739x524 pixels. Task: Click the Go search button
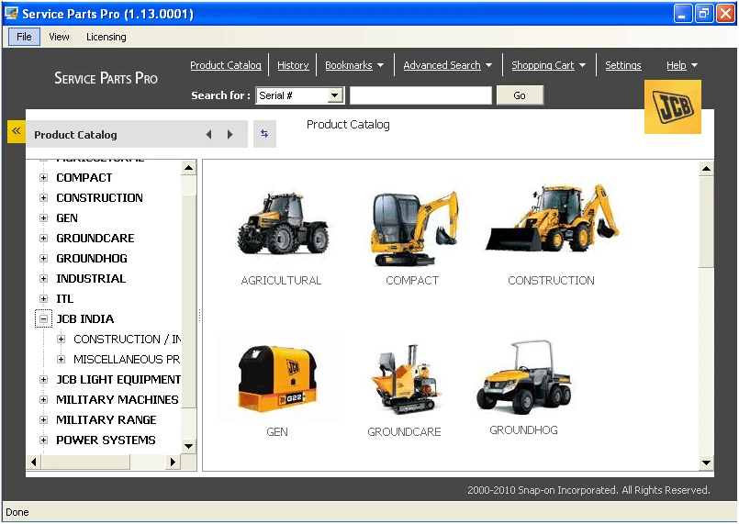coord(520,95)
